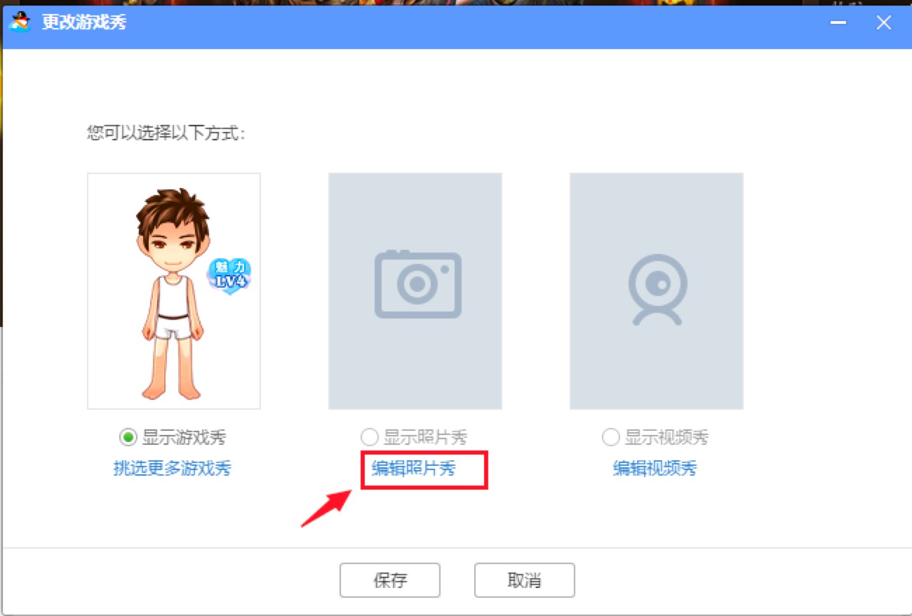
Task: Open the 挑选更多游戏秀 link
Action: coord(173,469)
